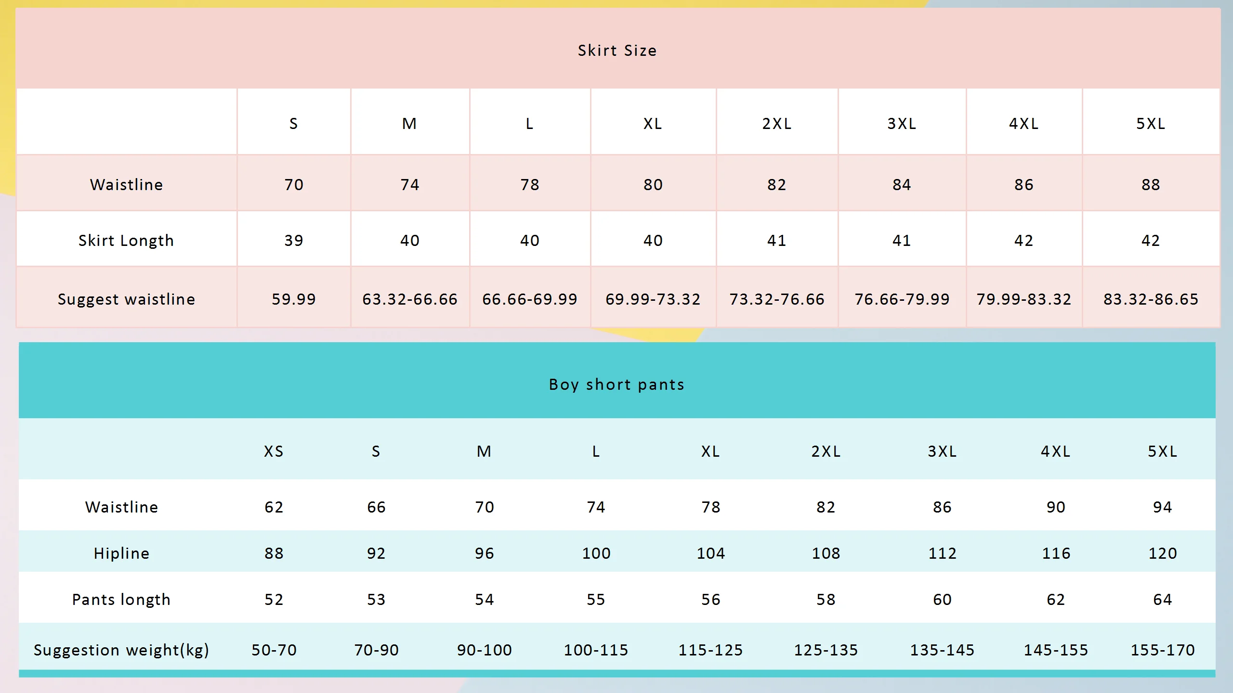The width and height of the screenshot is (1233, 693).
Task: Click the 63.32-66.66 waistline cell
Action: 410,299
